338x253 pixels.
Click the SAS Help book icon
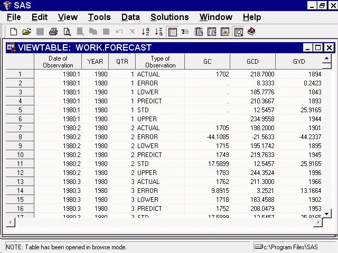point(251,32)
